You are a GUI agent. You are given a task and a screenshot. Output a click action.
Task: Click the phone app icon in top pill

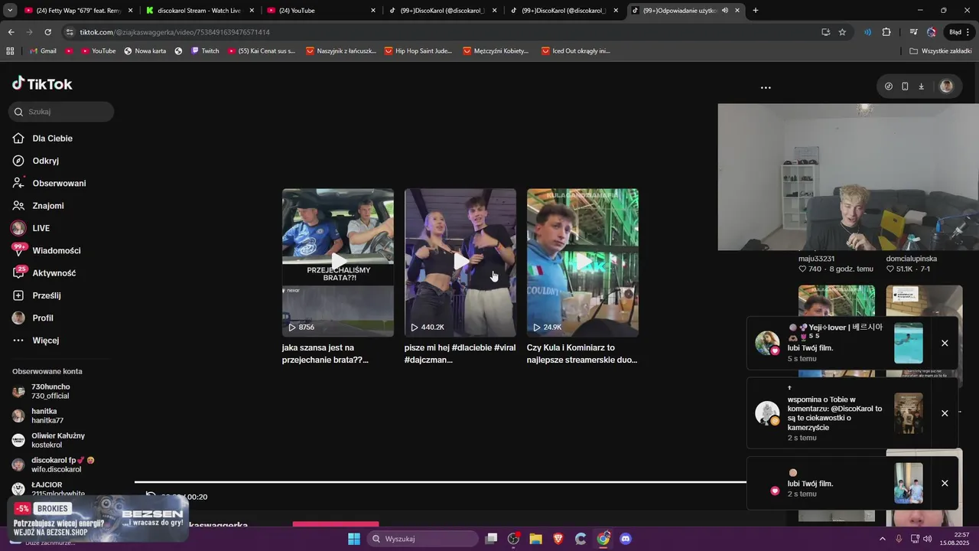tap(905, 86)
